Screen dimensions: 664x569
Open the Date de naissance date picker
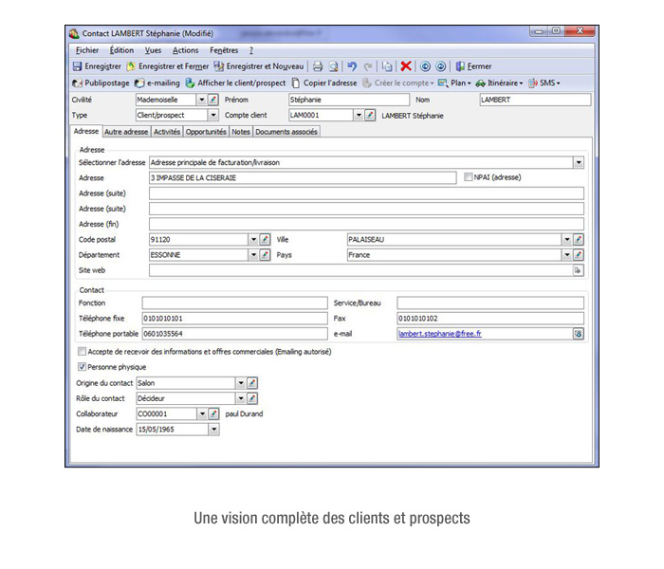[213, 429]
